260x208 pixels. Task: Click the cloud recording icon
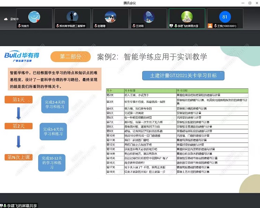(x=6, y=19)
